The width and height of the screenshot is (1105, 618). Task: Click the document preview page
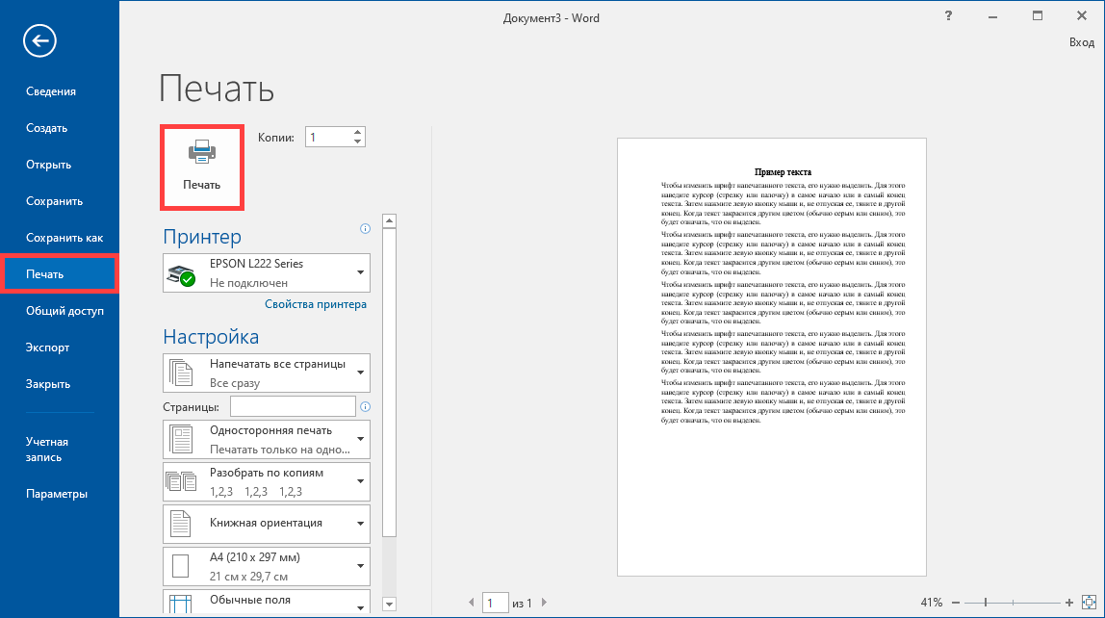point(772,357)
